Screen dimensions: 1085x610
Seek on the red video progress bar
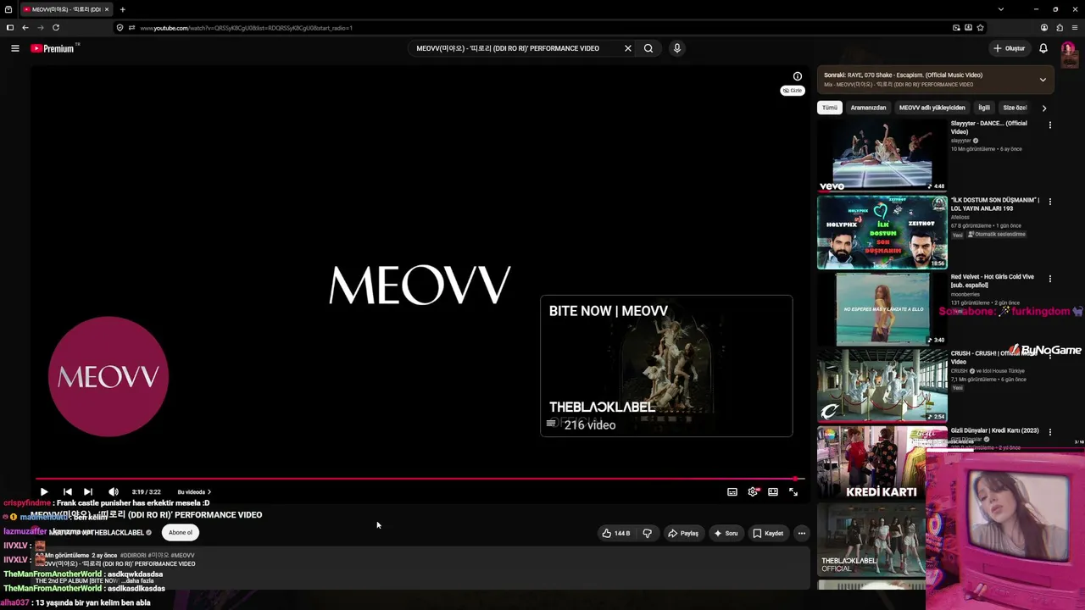point(419,479)
